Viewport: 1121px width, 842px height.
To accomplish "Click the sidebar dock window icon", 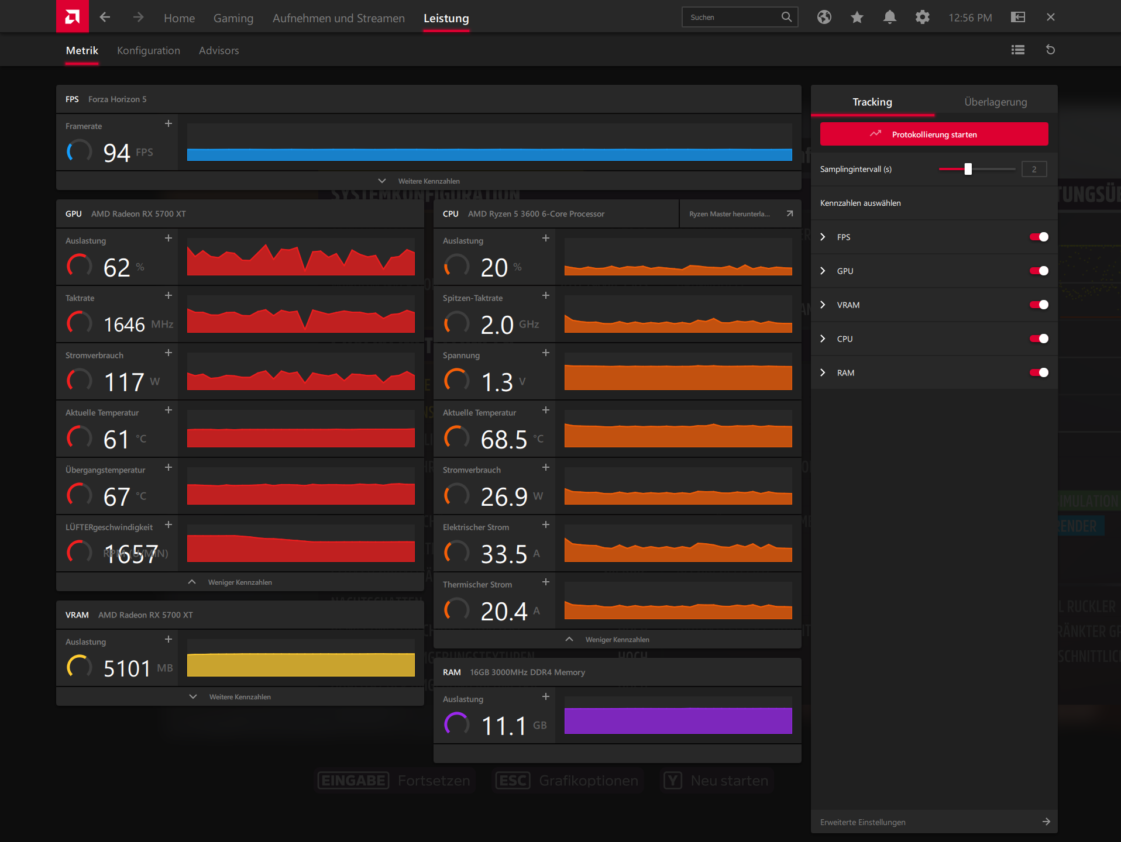I will pos(1018,17).
